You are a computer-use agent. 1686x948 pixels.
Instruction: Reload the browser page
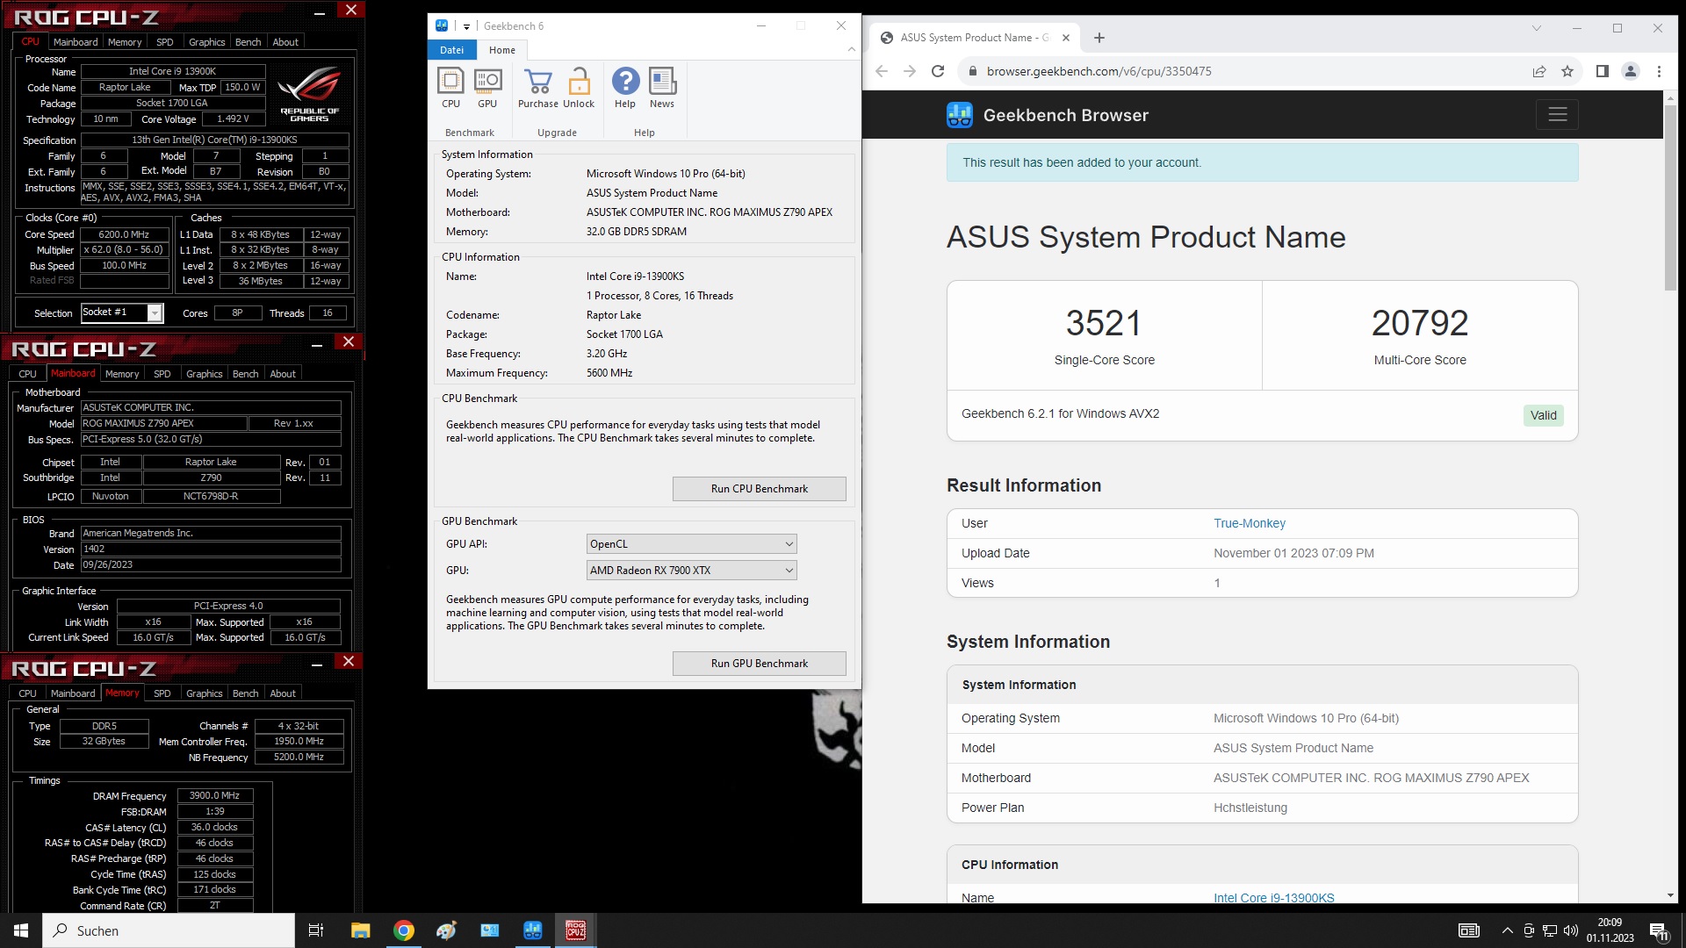pyautogui.click(x=938, y=71)
